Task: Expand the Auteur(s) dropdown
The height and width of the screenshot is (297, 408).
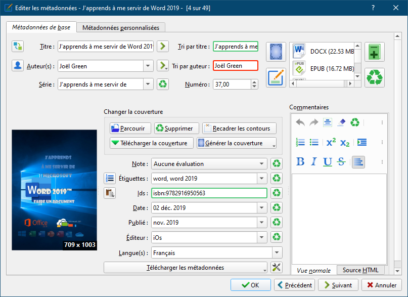Action: [x=148, y=66]
